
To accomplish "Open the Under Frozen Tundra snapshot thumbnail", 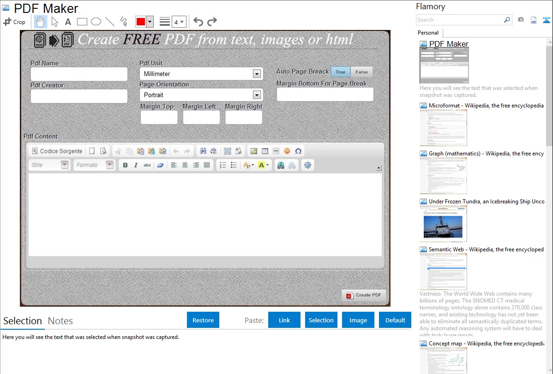I will click(x=443, y=224).
